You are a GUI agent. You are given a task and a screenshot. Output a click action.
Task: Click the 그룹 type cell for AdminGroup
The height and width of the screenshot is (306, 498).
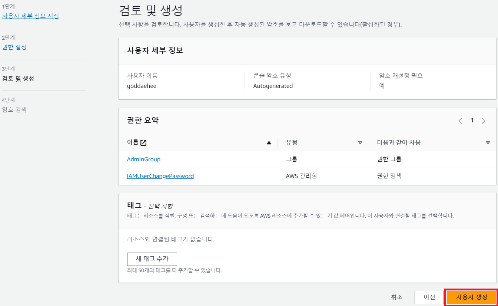(292, 159)
